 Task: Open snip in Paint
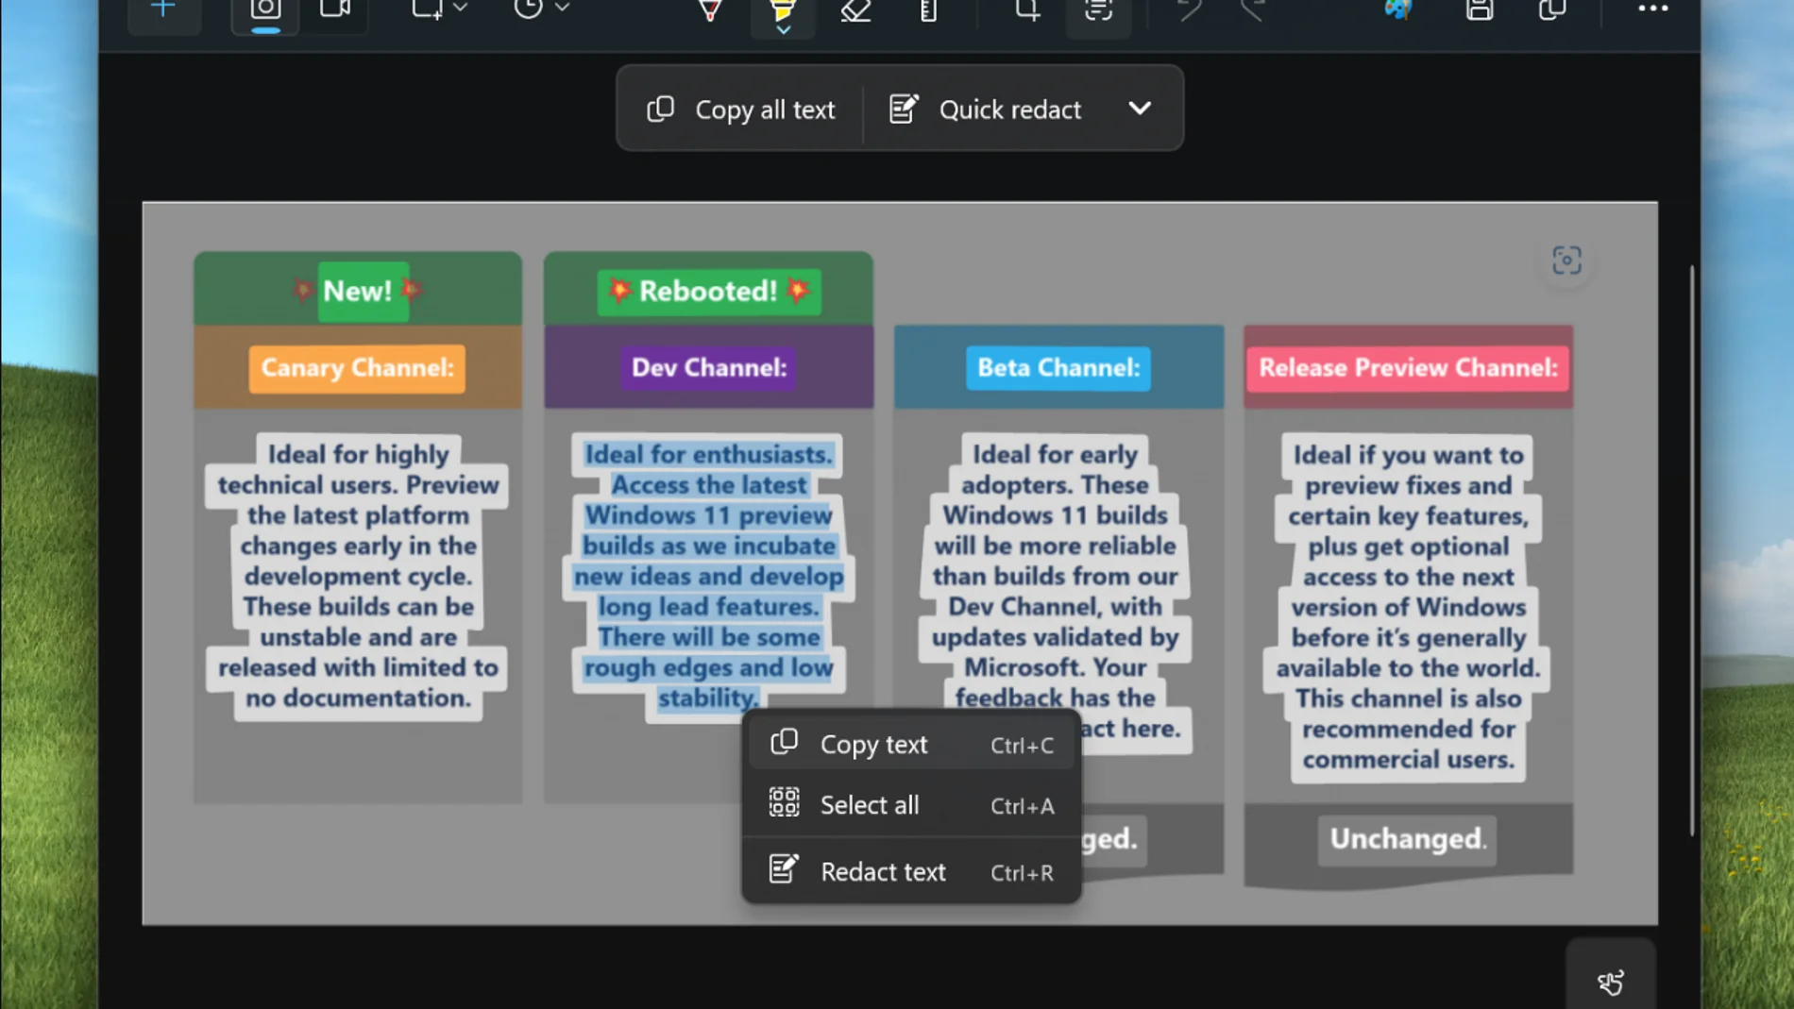coord(1397,10)
